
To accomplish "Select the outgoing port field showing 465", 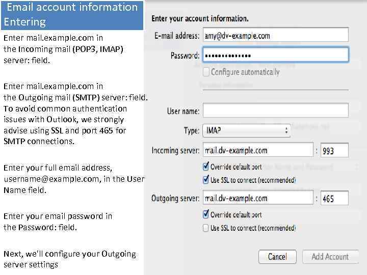I will (x=334, y=199).
